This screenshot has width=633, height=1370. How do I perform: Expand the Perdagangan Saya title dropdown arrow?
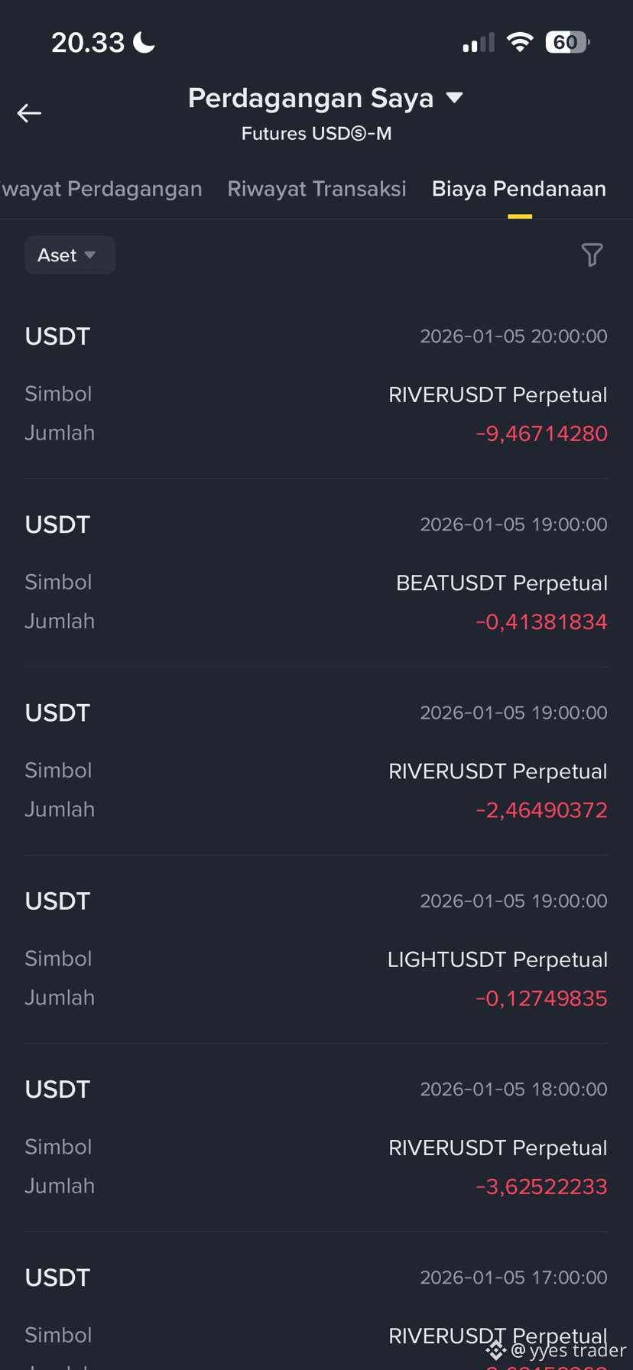pos(455,97)
